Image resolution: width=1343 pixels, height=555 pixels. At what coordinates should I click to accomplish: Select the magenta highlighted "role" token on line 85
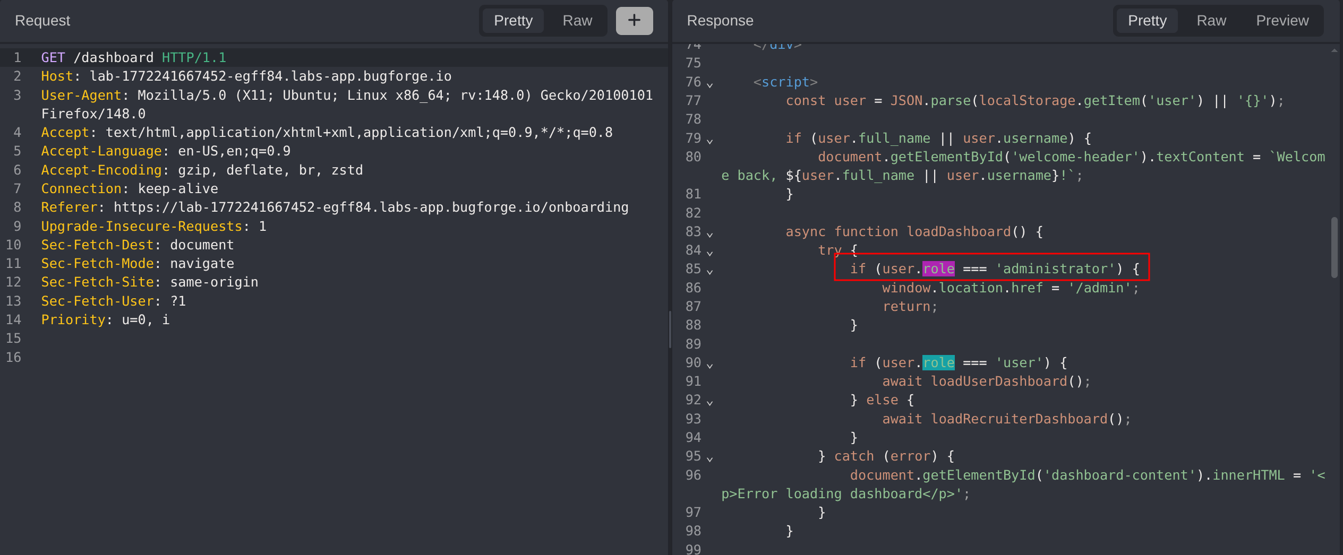click(x=938, y=268)
